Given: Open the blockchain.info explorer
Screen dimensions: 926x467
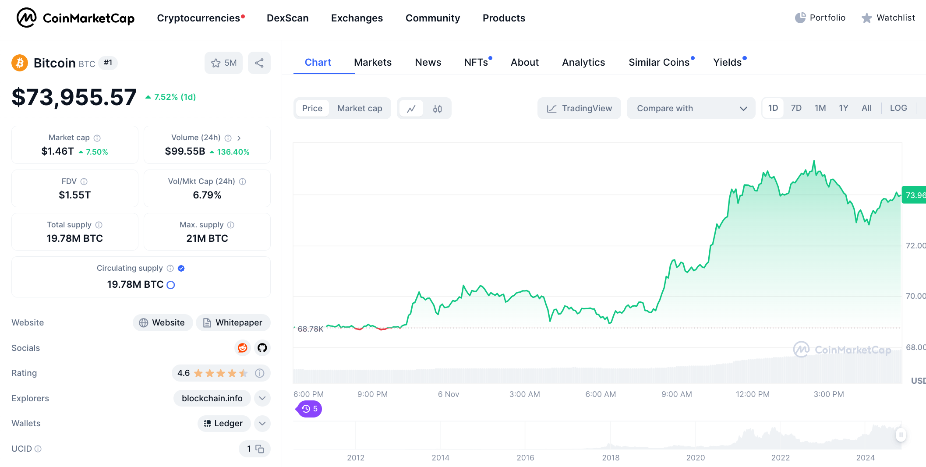Looking at the screenshot, I should click(212, 398).
